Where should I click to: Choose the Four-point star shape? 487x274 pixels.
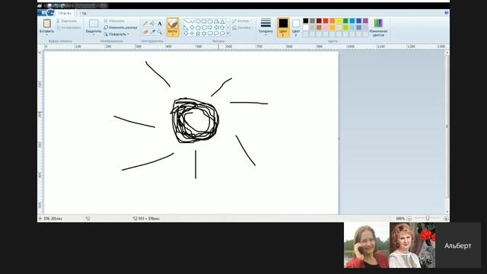coord(192,33)
